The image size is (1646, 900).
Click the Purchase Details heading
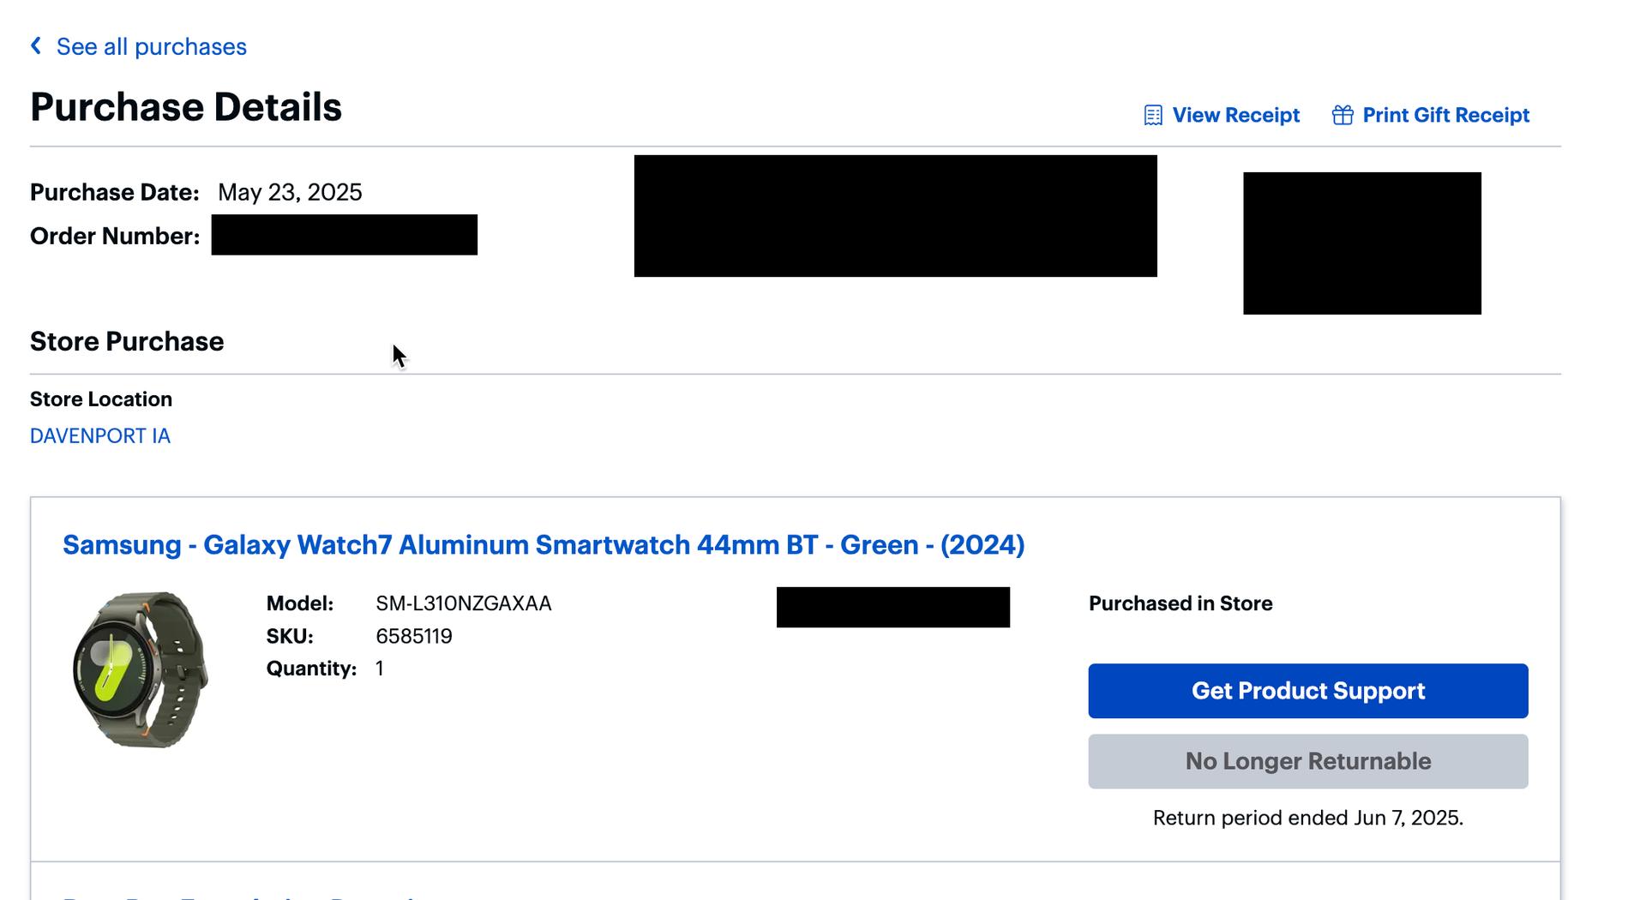[x=186, y=107]
